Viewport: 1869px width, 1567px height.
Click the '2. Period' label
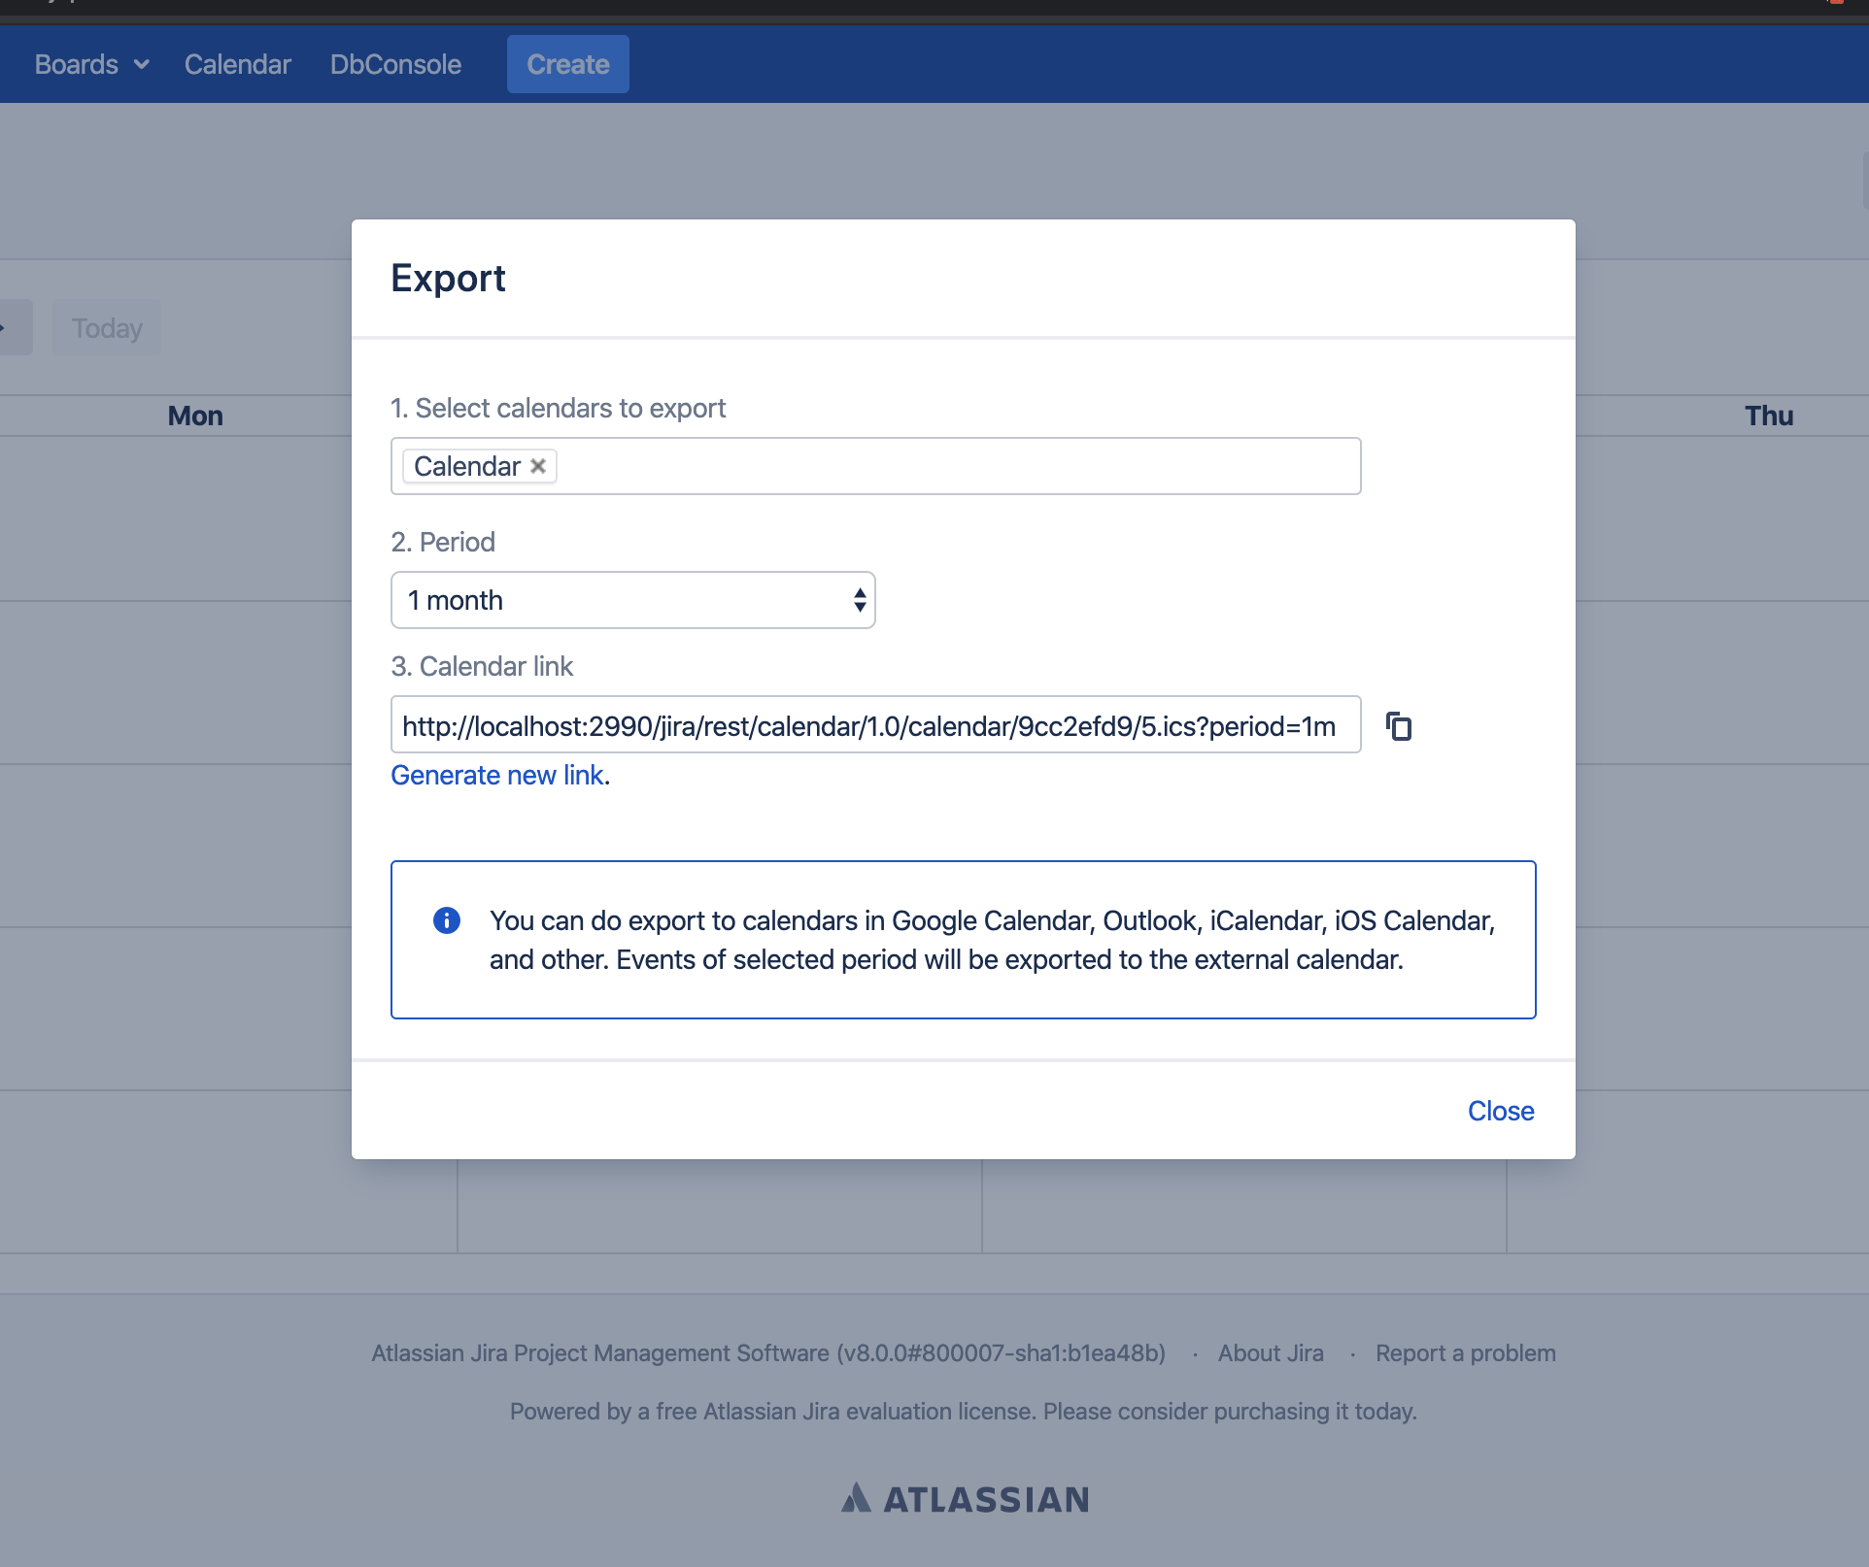coord(443,542)
